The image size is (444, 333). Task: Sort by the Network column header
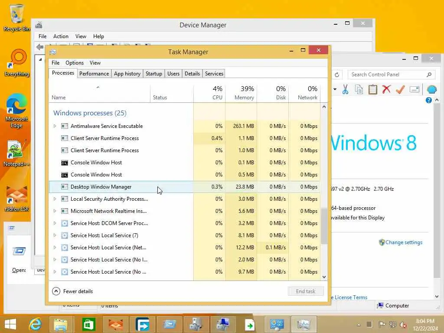click(x=305, y=93)
